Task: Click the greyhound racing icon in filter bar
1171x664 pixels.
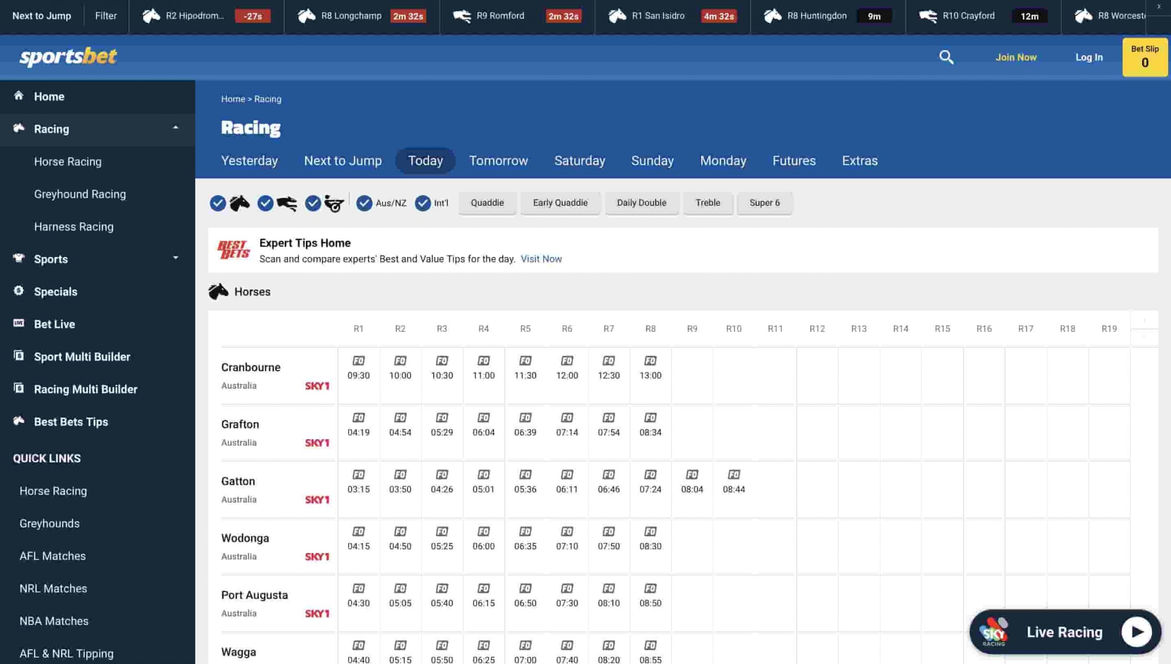Action: pyautogui.click(x=286, y=203)
